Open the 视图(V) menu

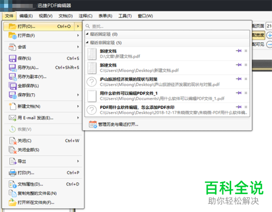pos(46,16)
